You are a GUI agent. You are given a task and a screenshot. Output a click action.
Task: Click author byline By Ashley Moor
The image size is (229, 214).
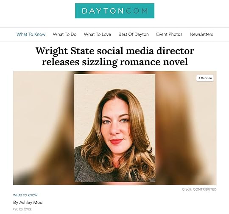pos(28,202)
